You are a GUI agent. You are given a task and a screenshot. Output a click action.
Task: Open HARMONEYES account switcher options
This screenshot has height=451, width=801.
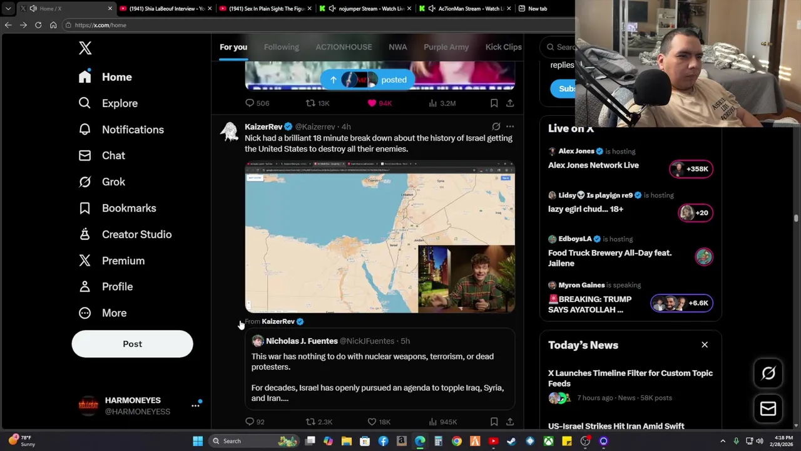click(195, 406)
